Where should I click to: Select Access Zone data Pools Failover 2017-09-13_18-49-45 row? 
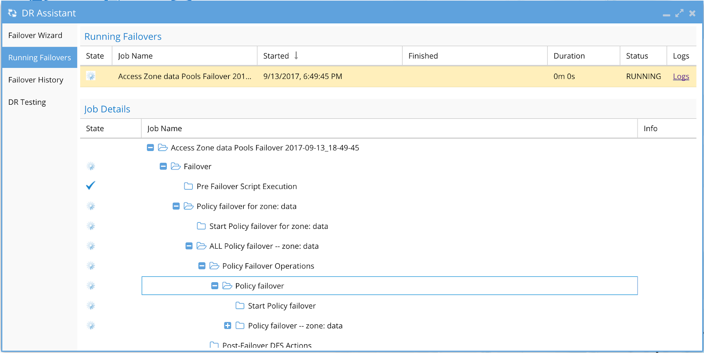(388, 147)
